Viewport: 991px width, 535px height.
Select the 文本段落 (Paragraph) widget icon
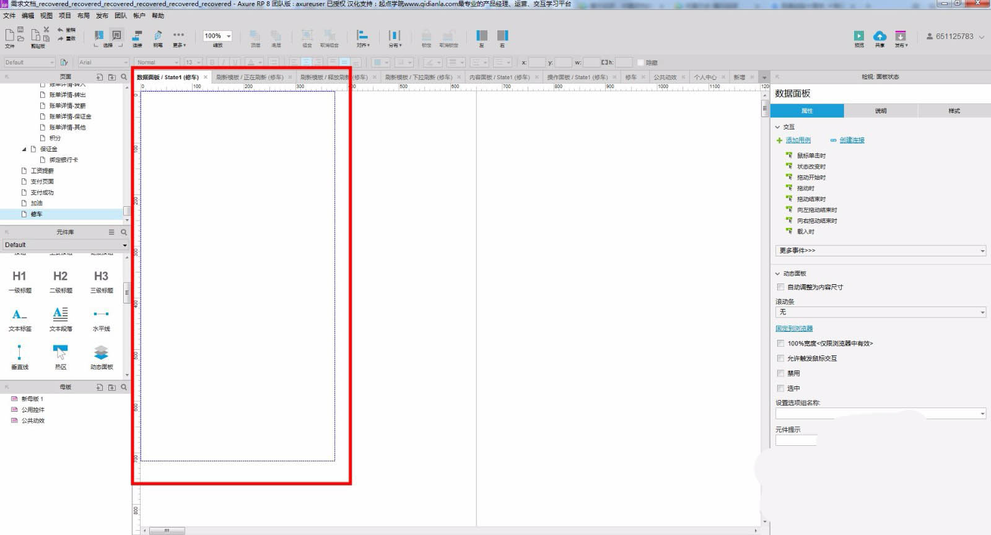60,314
